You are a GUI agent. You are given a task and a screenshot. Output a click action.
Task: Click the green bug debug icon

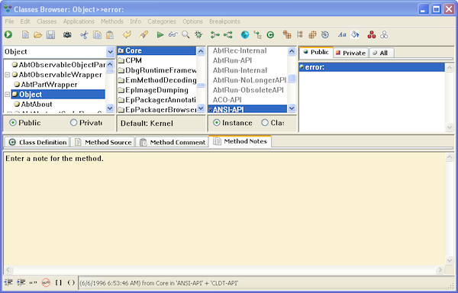tap(198, 35)
